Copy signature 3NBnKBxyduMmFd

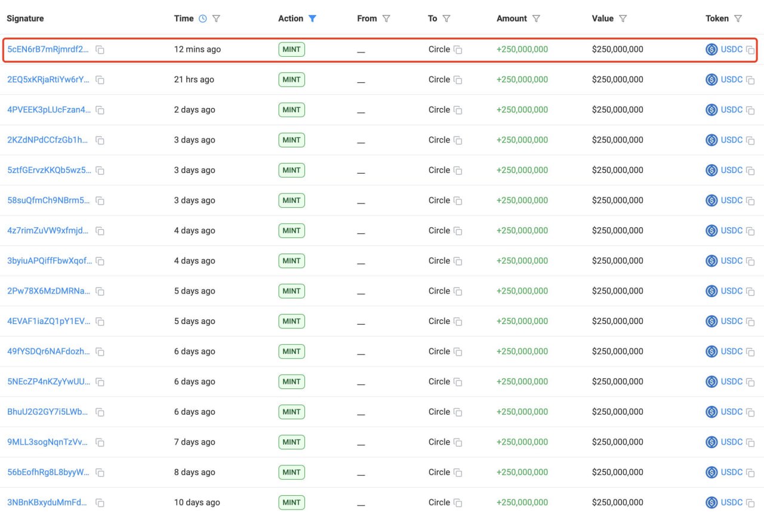(100, 503)
